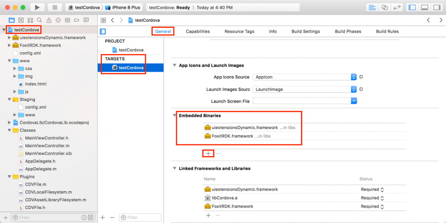This screenshot has width=446, height=223.
Task: Collapse the www folder in navigator
Action: pyautogui.click(x=10, y=61)
